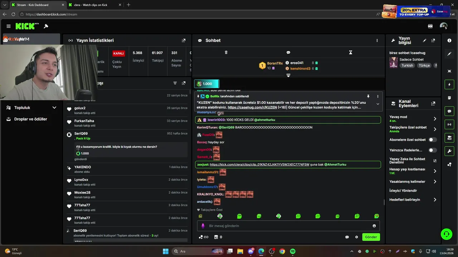458x257 pixels.
Task: Open the kick.com clera clip link
Action: click(x=260, y=165)
